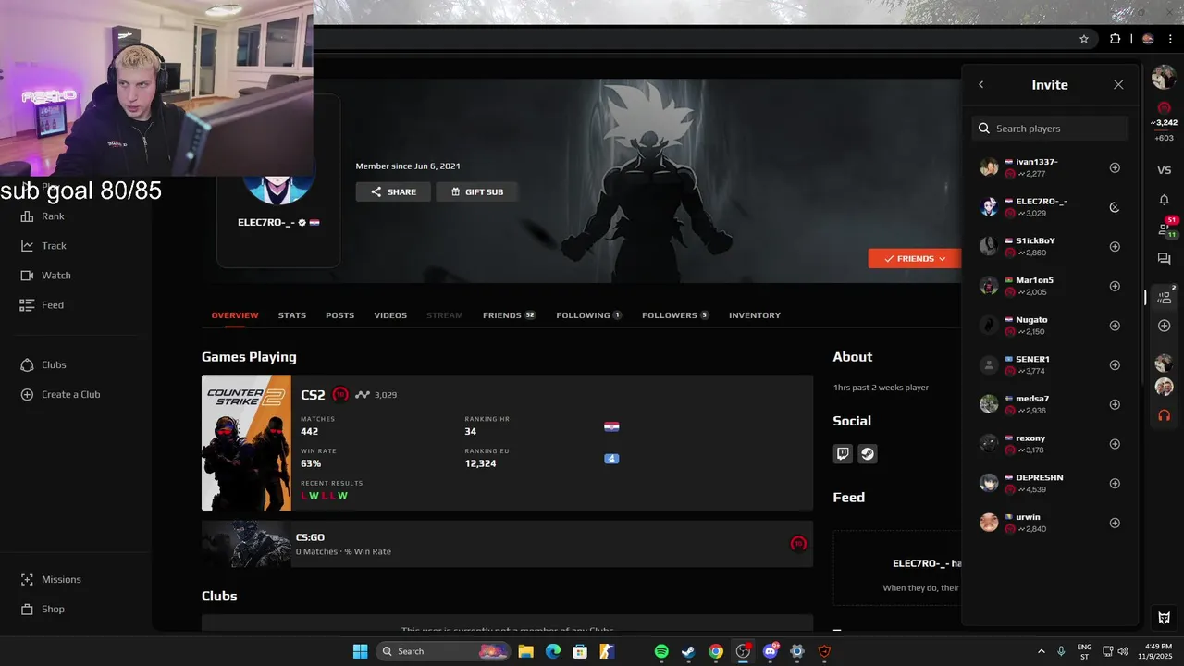The image size is (1184, 666).
Task: Invite Mar1on5 with the plus icon
Action: click(1115, 286)
